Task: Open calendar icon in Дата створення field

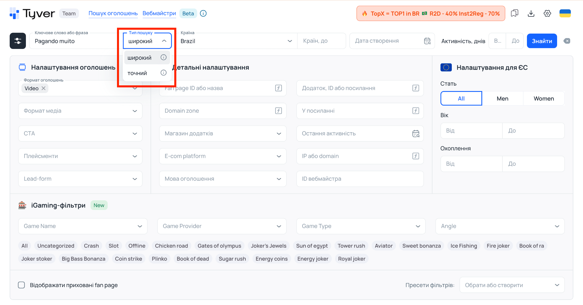Action: tap(427, 41)
